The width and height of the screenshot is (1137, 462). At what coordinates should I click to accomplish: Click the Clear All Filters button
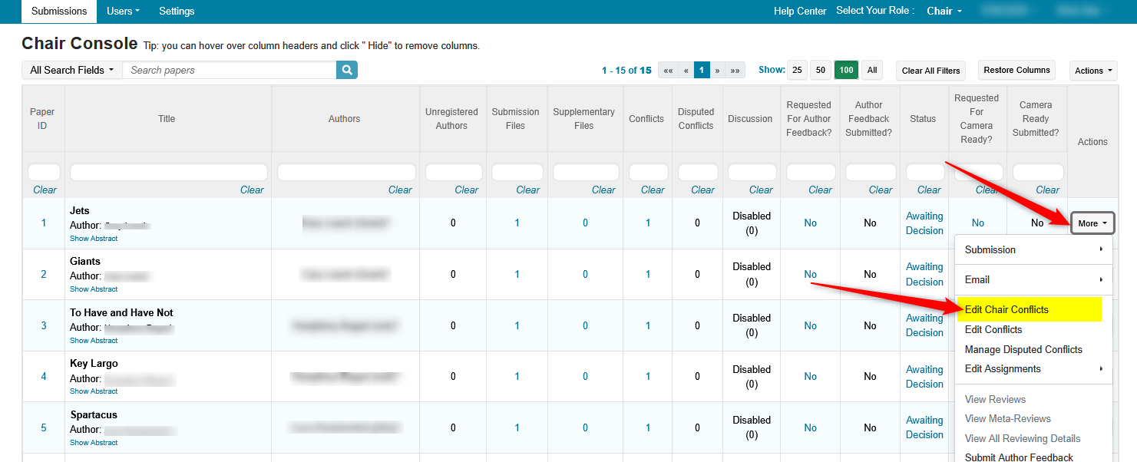(x=930, y=71)
